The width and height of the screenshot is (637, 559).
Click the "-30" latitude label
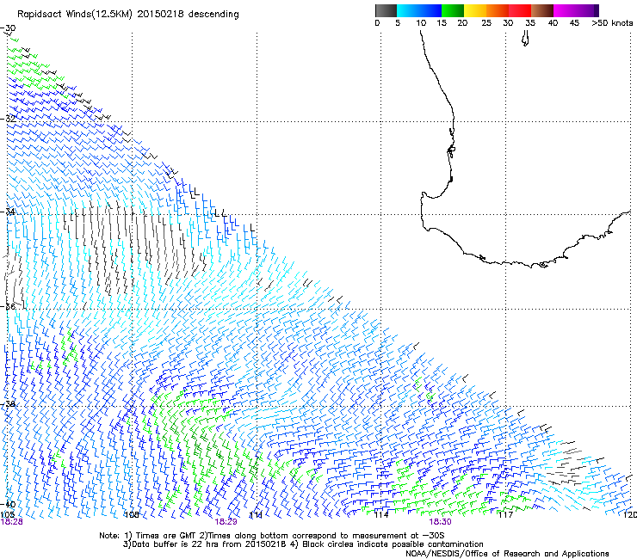pyautogui.click(x=8, y=28)
